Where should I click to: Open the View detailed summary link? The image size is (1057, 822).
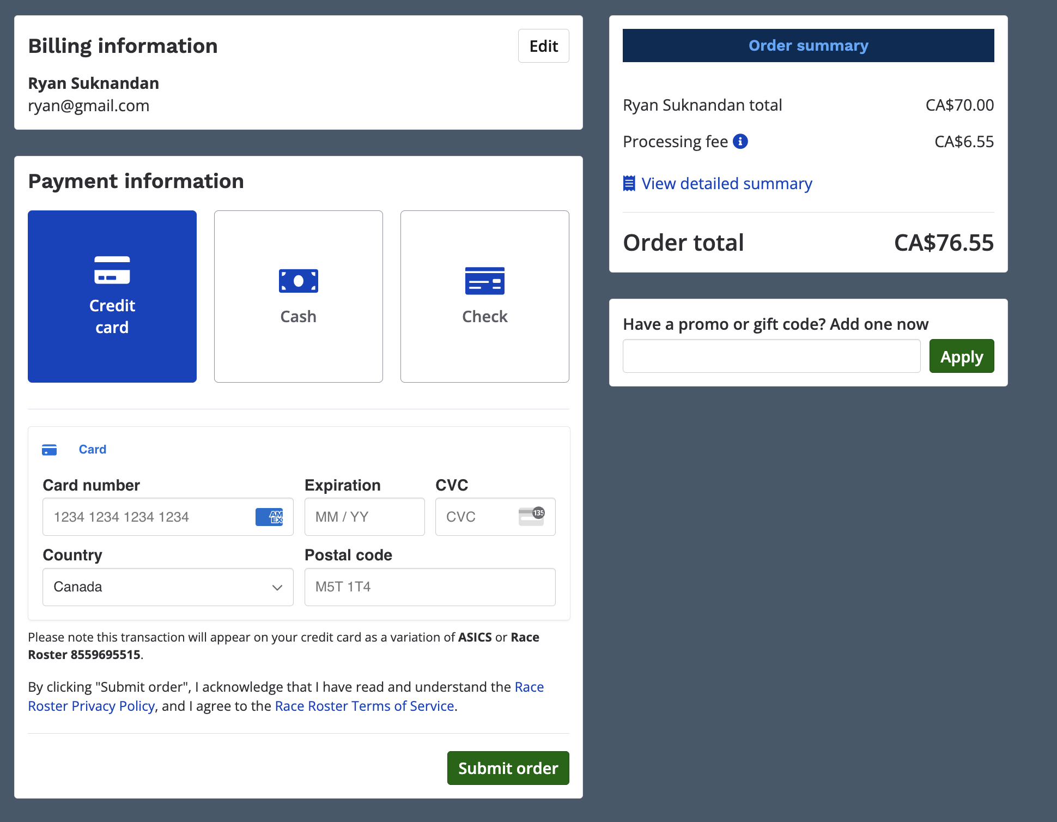click(726, 184)
